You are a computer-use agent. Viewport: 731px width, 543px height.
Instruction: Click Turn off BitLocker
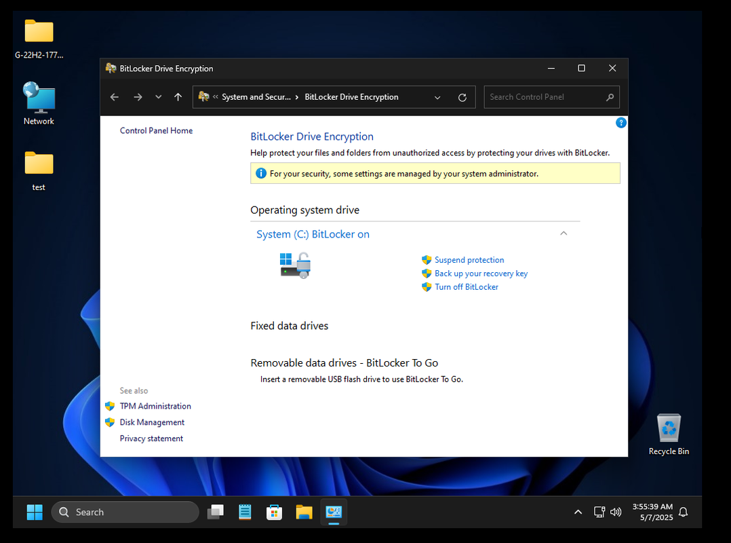point(467,287)
